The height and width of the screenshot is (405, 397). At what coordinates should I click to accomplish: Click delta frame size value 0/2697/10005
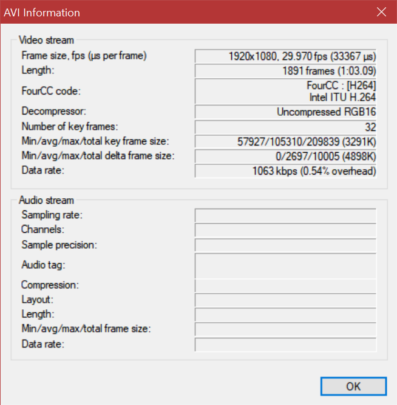285,156
